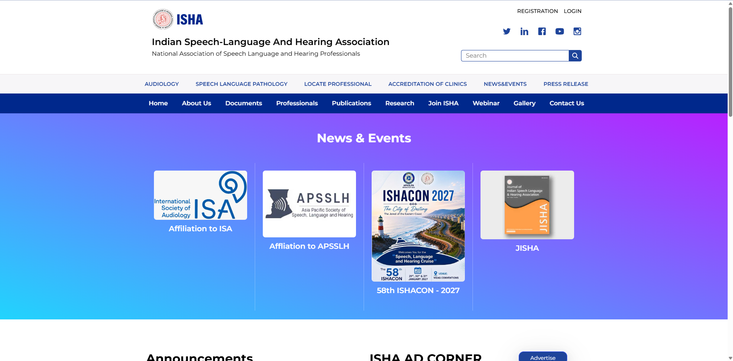Image resolution: width=733 pixels, height=361 pixels.
Task: Open ISHA Facebook page icon
Action: coord(542,31)
